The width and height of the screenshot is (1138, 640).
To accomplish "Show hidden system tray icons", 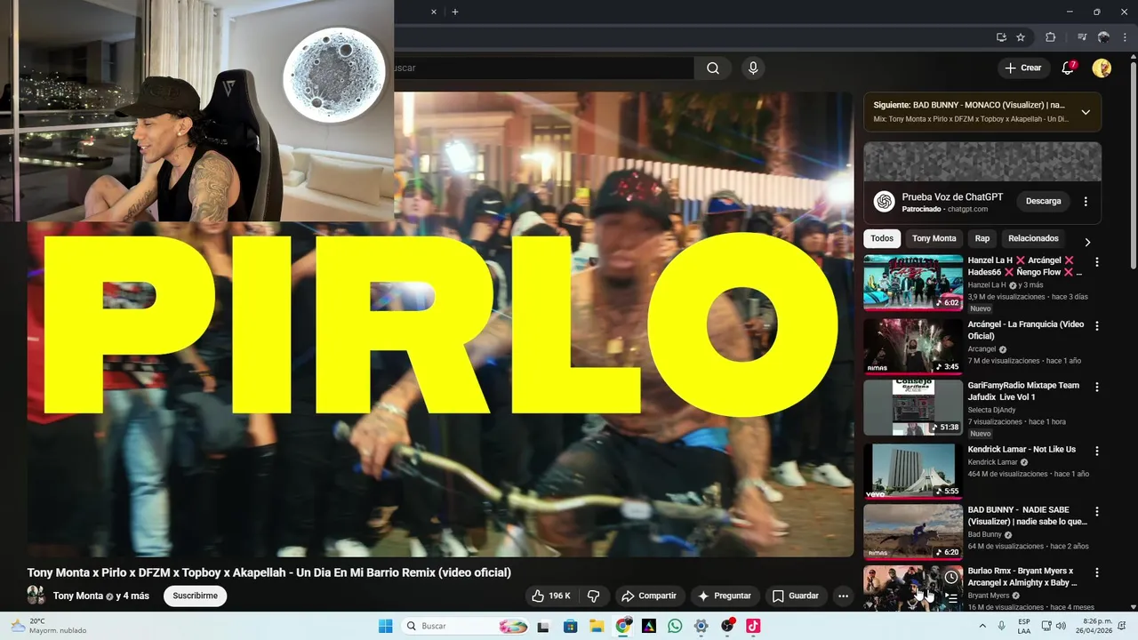I will pyautogui.click(x=982, y=626).
